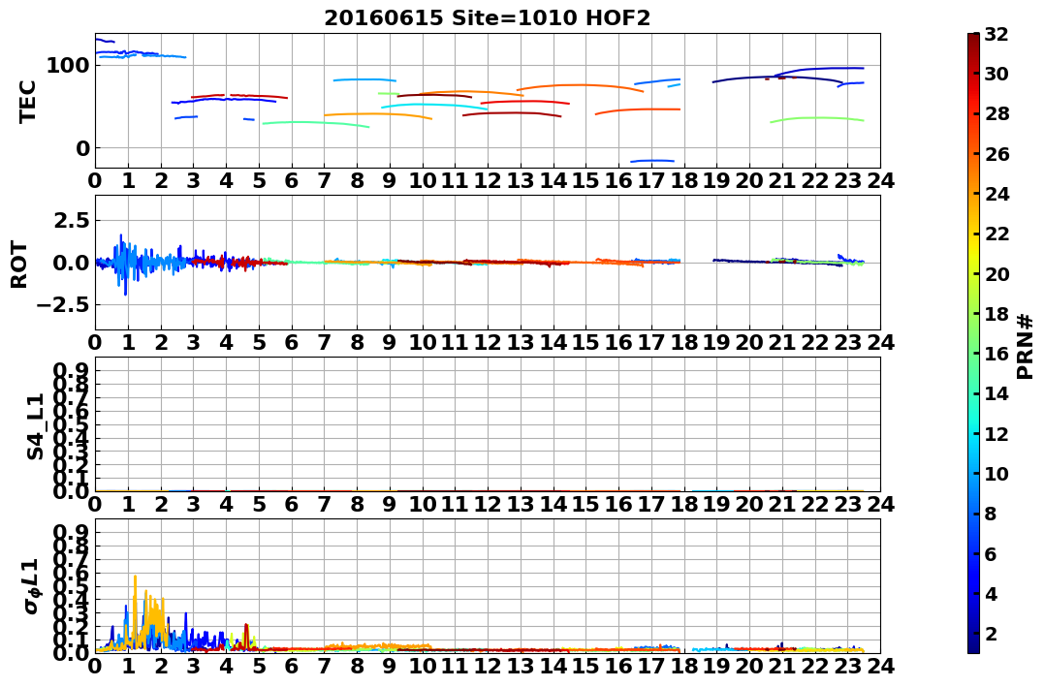Click the green TEC curve near hour 22
This screenshot has width=1044, height=687.
click(817, 119)
